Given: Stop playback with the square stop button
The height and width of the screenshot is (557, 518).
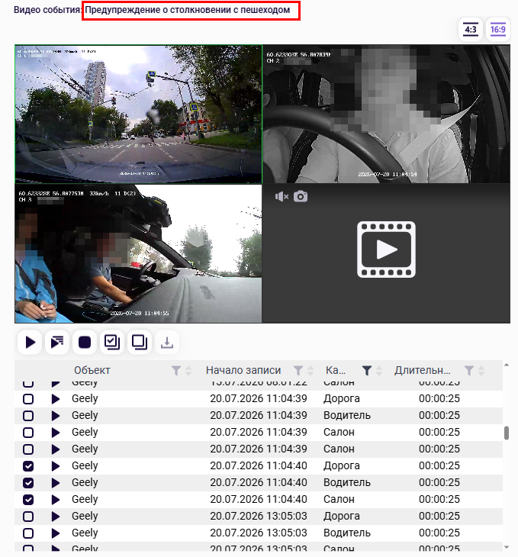Looking at the screenshot, I should (85, 342).
